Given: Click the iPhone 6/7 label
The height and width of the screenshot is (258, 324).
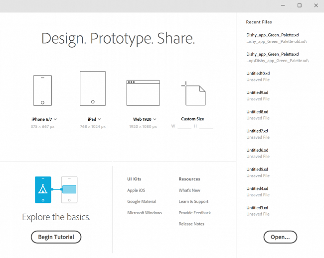Looking at the screenshot, I should (x=42, y=119).
